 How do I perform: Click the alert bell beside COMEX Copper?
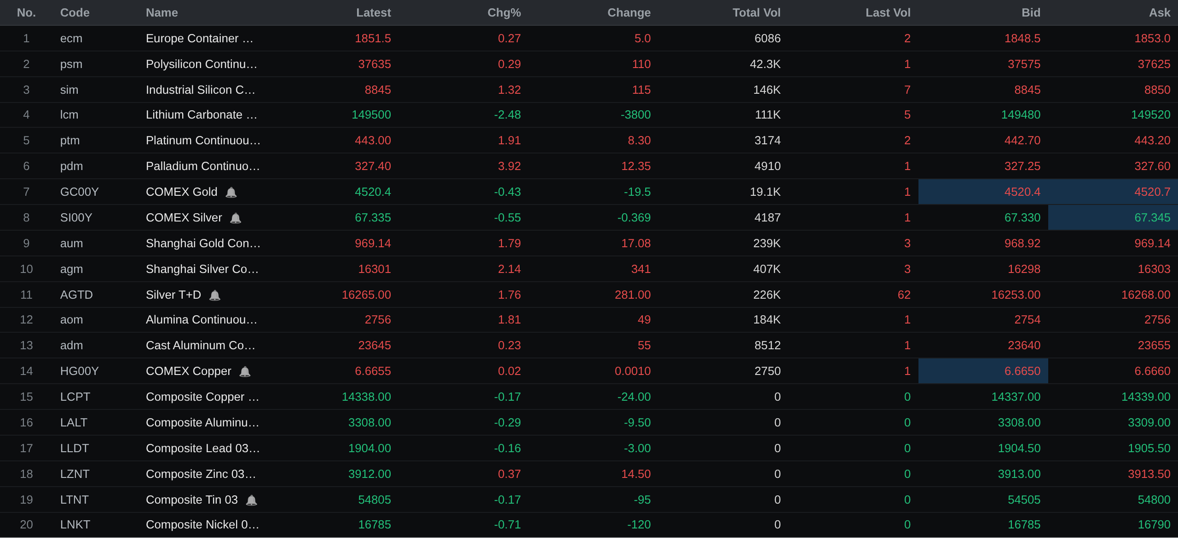(x=245, y=372)
